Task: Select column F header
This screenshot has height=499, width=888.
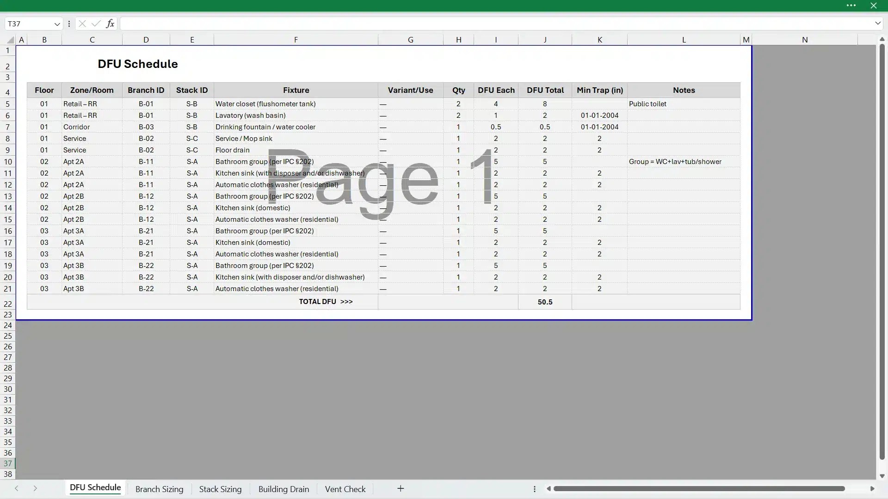Action: click(x=296, y=40)
